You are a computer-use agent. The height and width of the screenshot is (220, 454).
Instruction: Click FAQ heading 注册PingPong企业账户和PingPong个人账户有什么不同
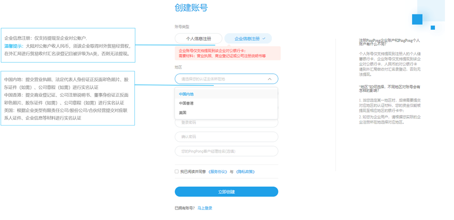pos(390,43)
